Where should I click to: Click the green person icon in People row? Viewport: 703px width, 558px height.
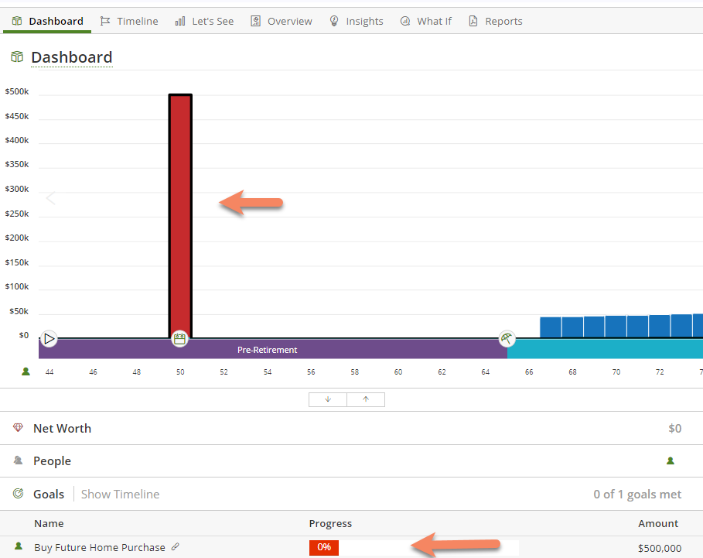pos(671,460)
